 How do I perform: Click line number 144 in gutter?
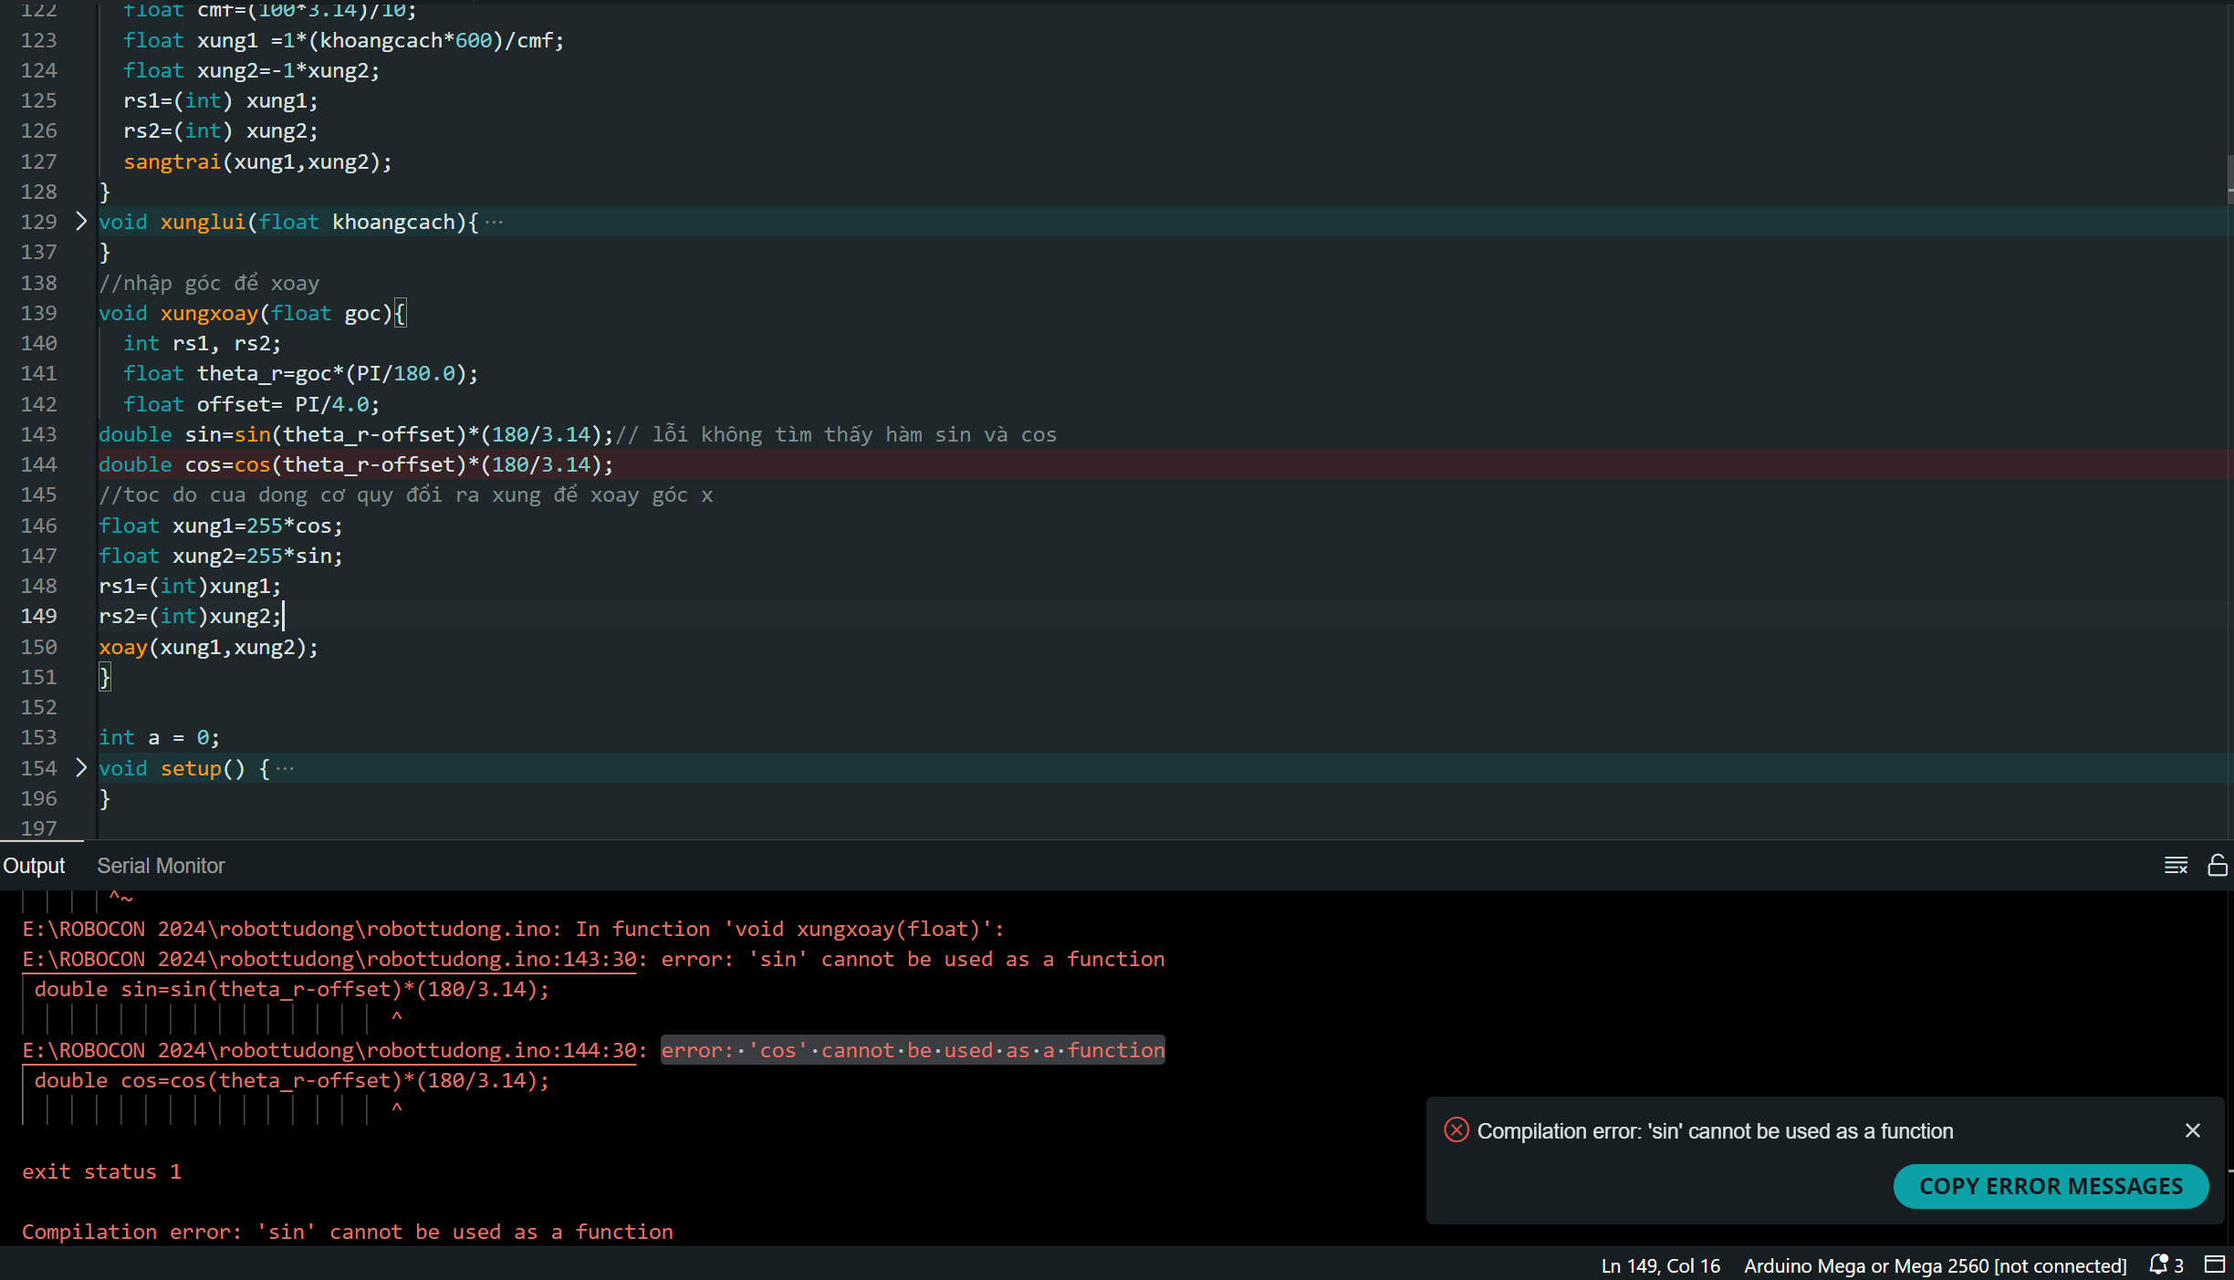[38, 464]
